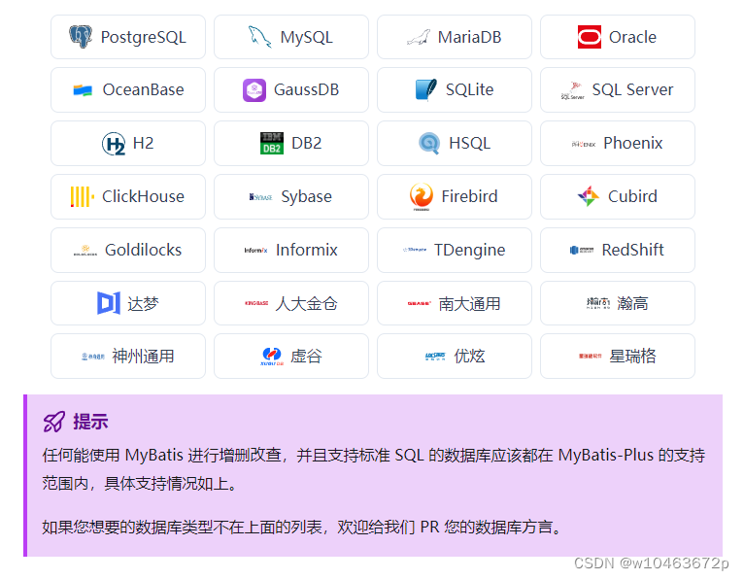Click the H2 circular logo icon
The width and height of the screenshot is (744, 580).
[114, 144]
